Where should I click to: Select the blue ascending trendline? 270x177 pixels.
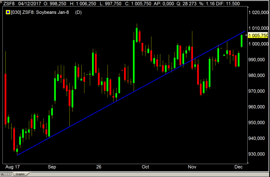131,93
